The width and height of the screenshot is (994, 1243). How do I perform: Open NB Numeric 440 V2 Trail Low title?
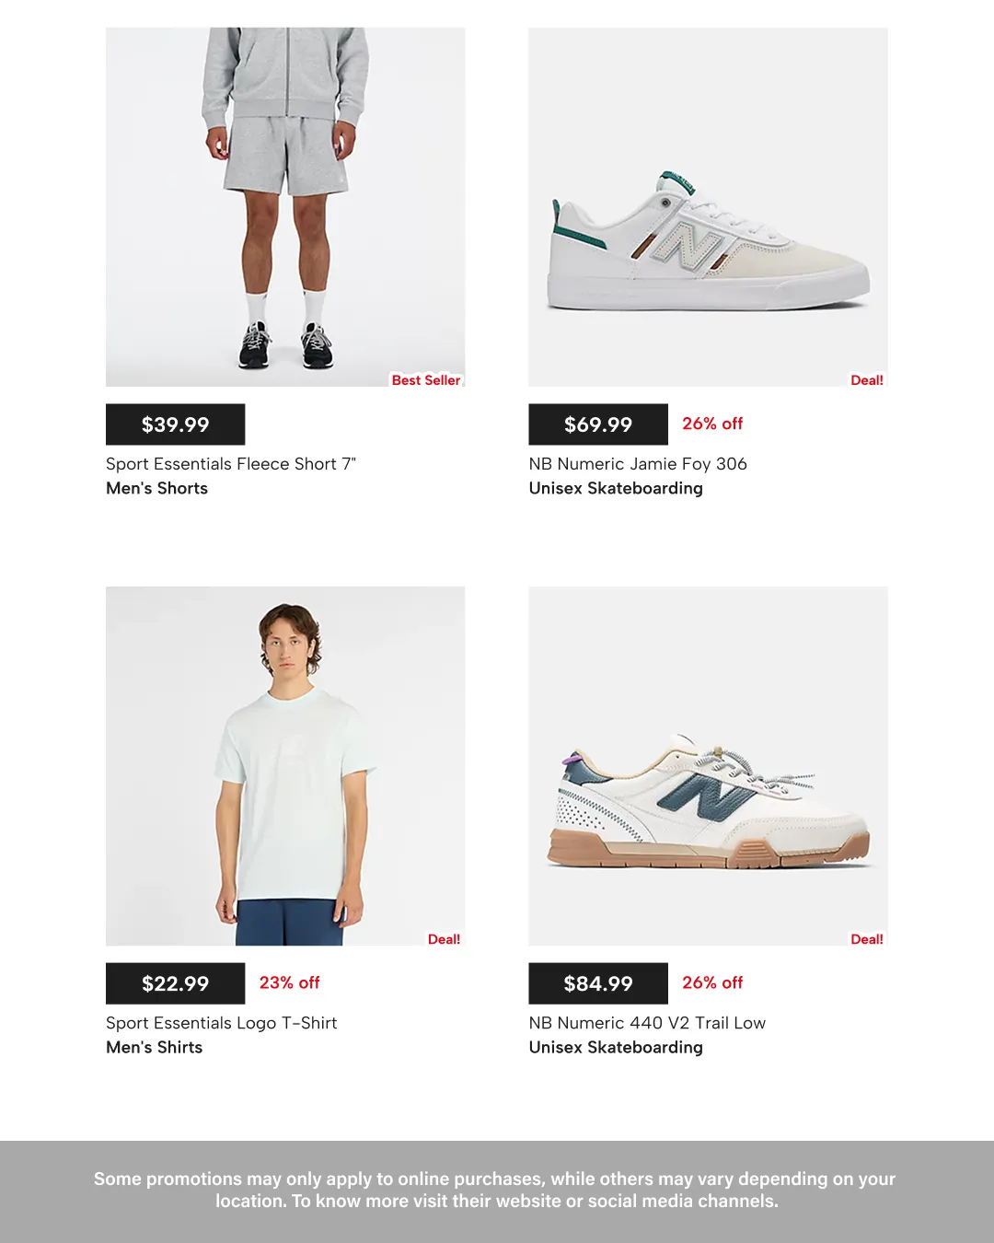(x=647, y=1023)
